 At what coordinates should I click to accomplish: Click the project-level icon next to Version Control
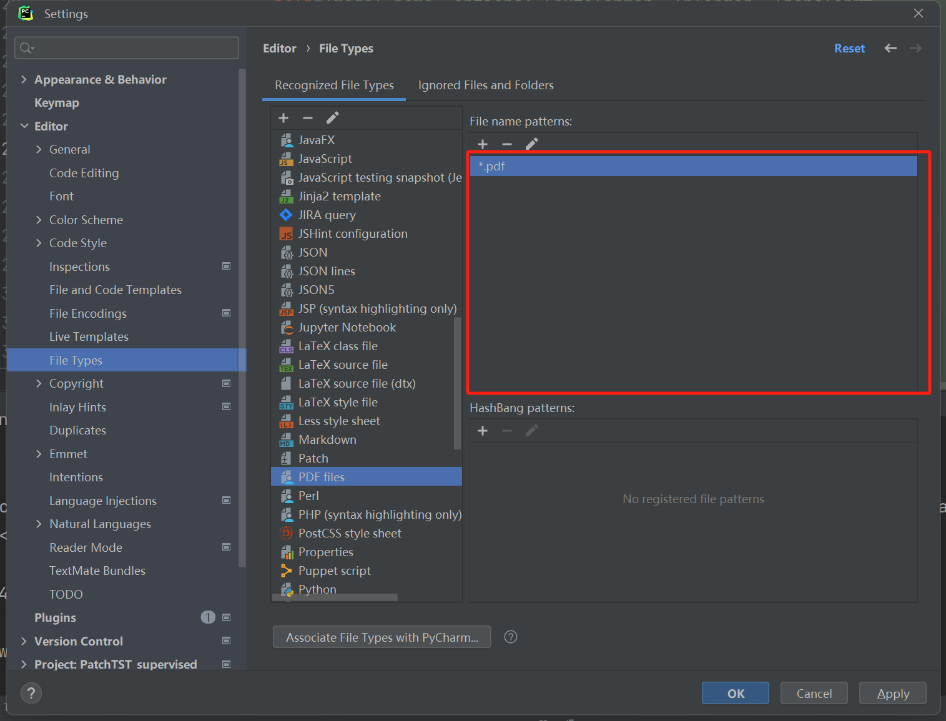(x=227, y=641)
